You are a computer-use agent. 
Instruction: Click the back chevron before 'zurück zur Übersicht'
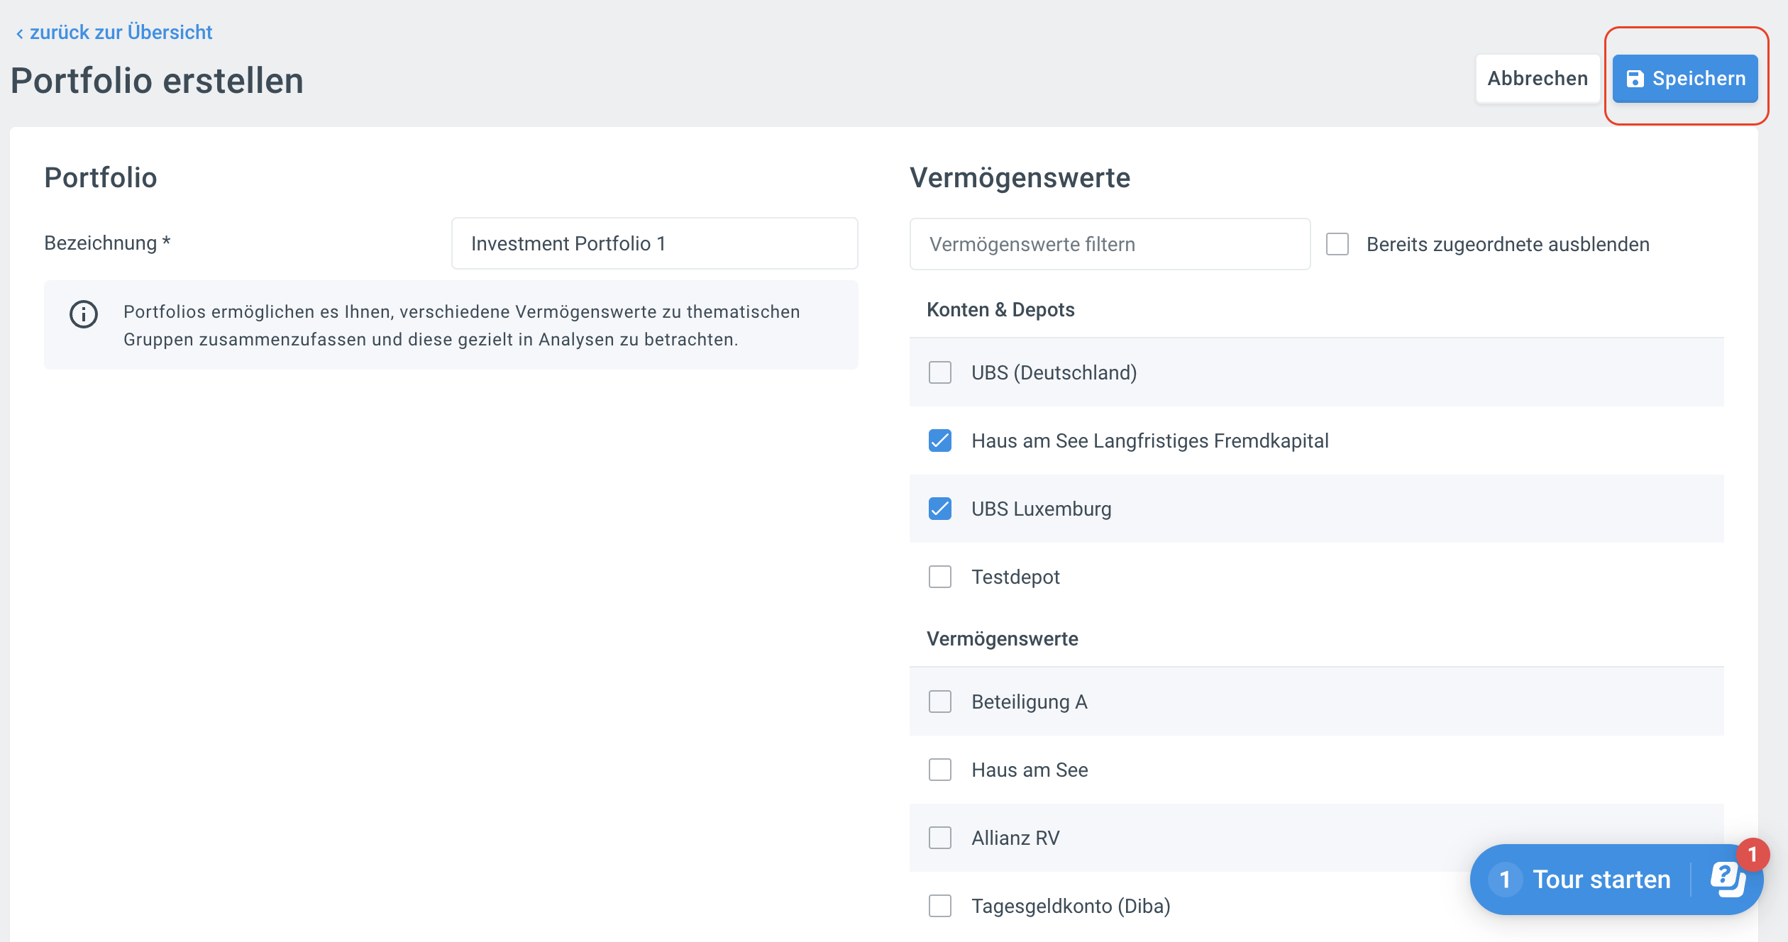coord(20,32)
